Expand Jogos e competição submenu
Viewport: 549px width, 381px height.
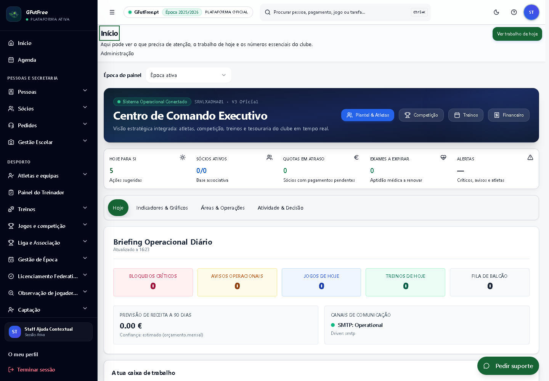click(x=49, y=226)
